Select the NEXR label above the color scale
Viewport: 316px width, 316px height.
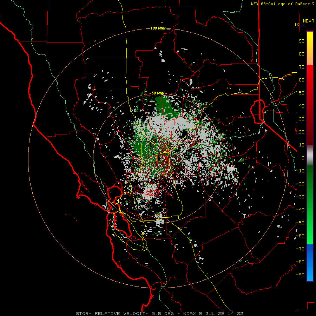[308, 21]
